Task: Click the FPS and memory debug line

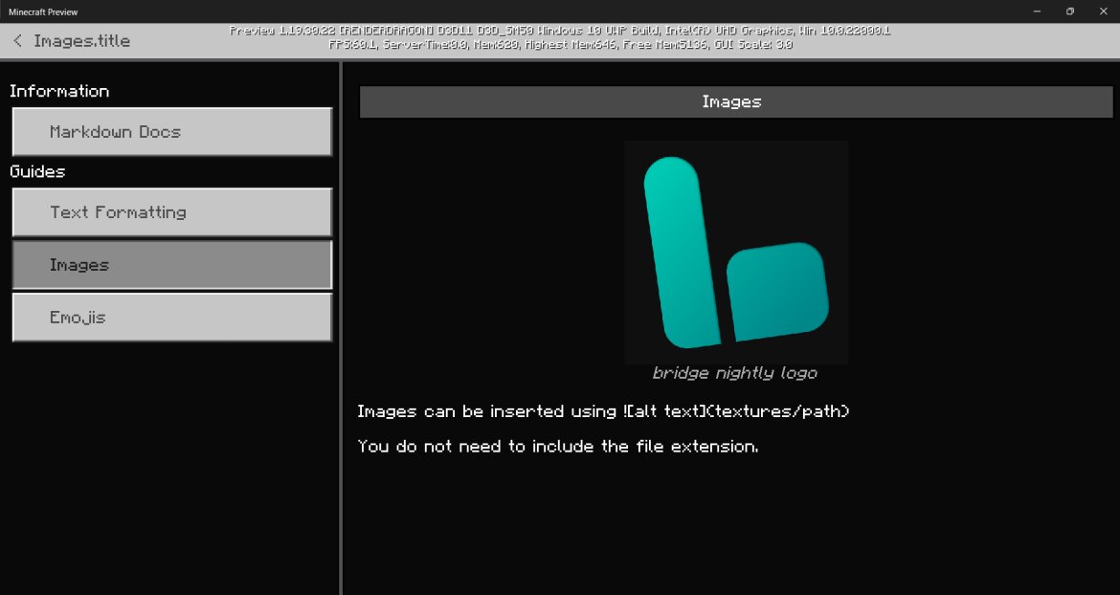Action: (x=560, y=44)
